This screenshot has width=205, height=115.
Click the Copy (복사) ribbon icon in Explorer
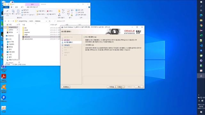click(x=13, y=12)
